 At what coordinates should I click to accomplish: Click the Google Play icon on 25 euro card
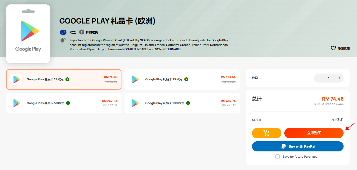click(x=135, y=79)
